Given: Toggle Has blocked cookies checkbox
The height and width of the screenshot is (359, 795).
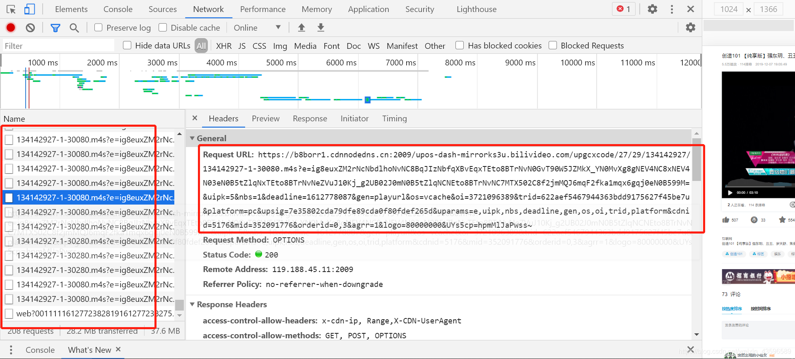Looking at the screenshot, I should (x=460, y=45).
